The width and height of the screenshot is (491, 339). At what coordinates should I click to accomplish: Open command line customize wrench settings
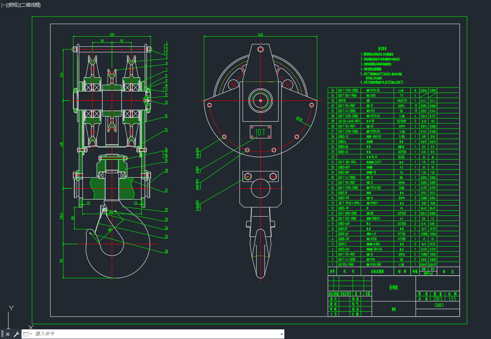[16, 334]
